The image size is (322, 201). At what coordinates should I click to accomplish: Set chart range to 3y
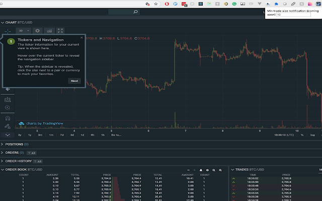click(20, 135)
